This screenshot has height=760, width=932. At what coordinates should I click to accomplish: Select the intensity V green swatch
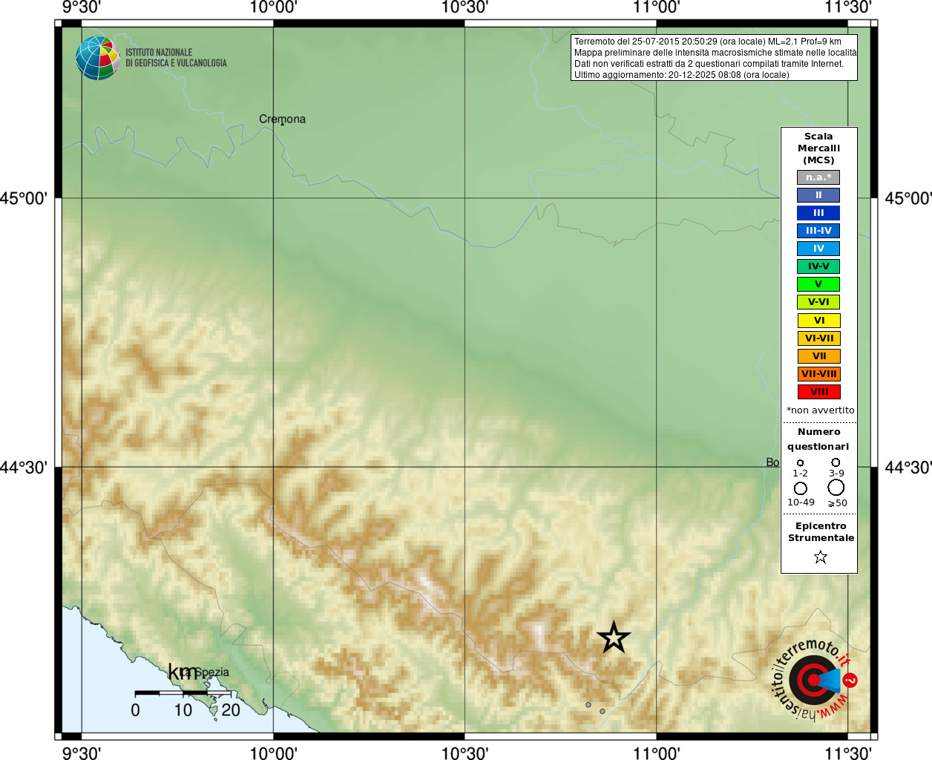818,284
